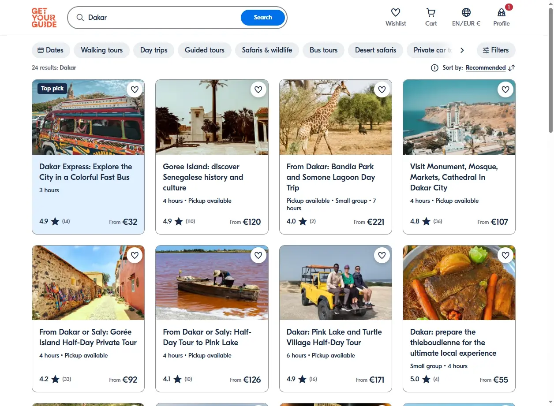Viewport: 554px width, 406px height.
Task: Select the Desert safaris chip
Action: (x=376, y=50)
